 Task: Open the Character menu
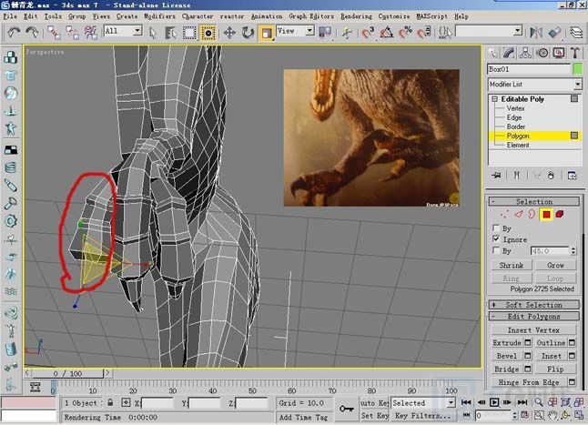(198, 16)
